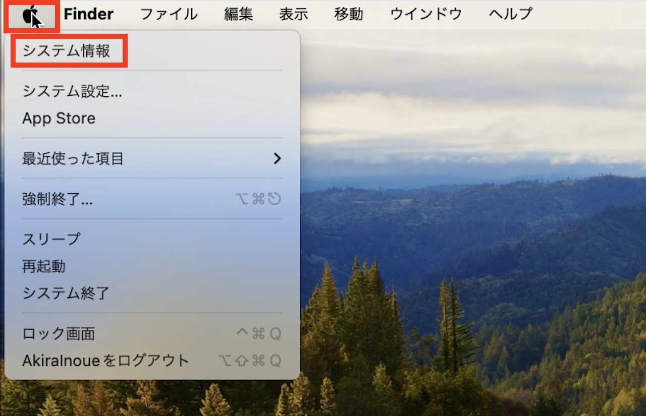Open the 移動 menu
Image resolution: width=646 pixels, height=416 pixels.
(x=349, y=14)
